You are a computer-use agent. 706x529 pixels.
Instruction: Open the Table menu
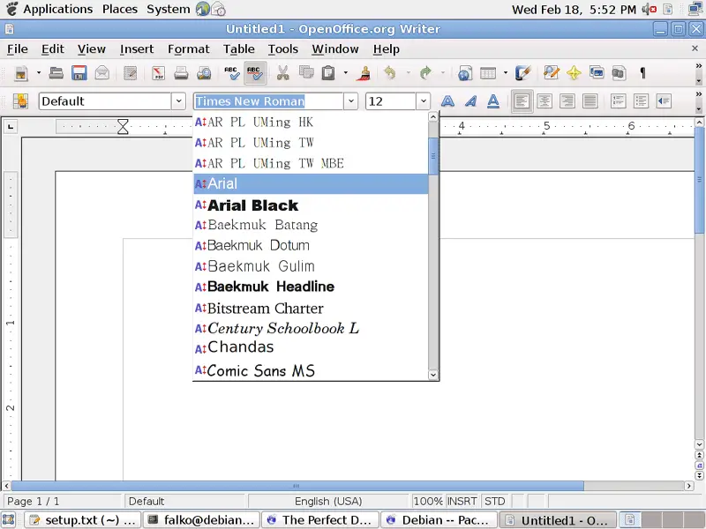[239, 49]
